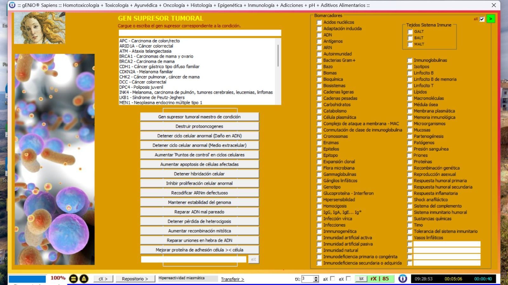Increase tX value with the up arrow
The width and height of the screenshot is (508, 285).
pos(316,277)
